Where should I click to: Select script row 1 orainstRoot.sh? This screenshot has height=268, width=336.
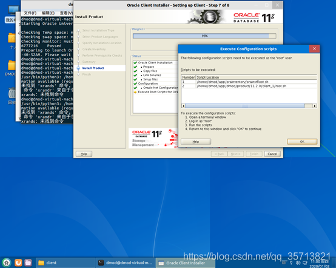coord(249,82)
